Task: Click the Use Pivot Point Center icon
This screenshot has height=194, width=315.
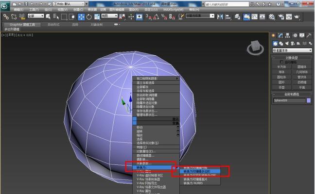Action: coord(122,17)
